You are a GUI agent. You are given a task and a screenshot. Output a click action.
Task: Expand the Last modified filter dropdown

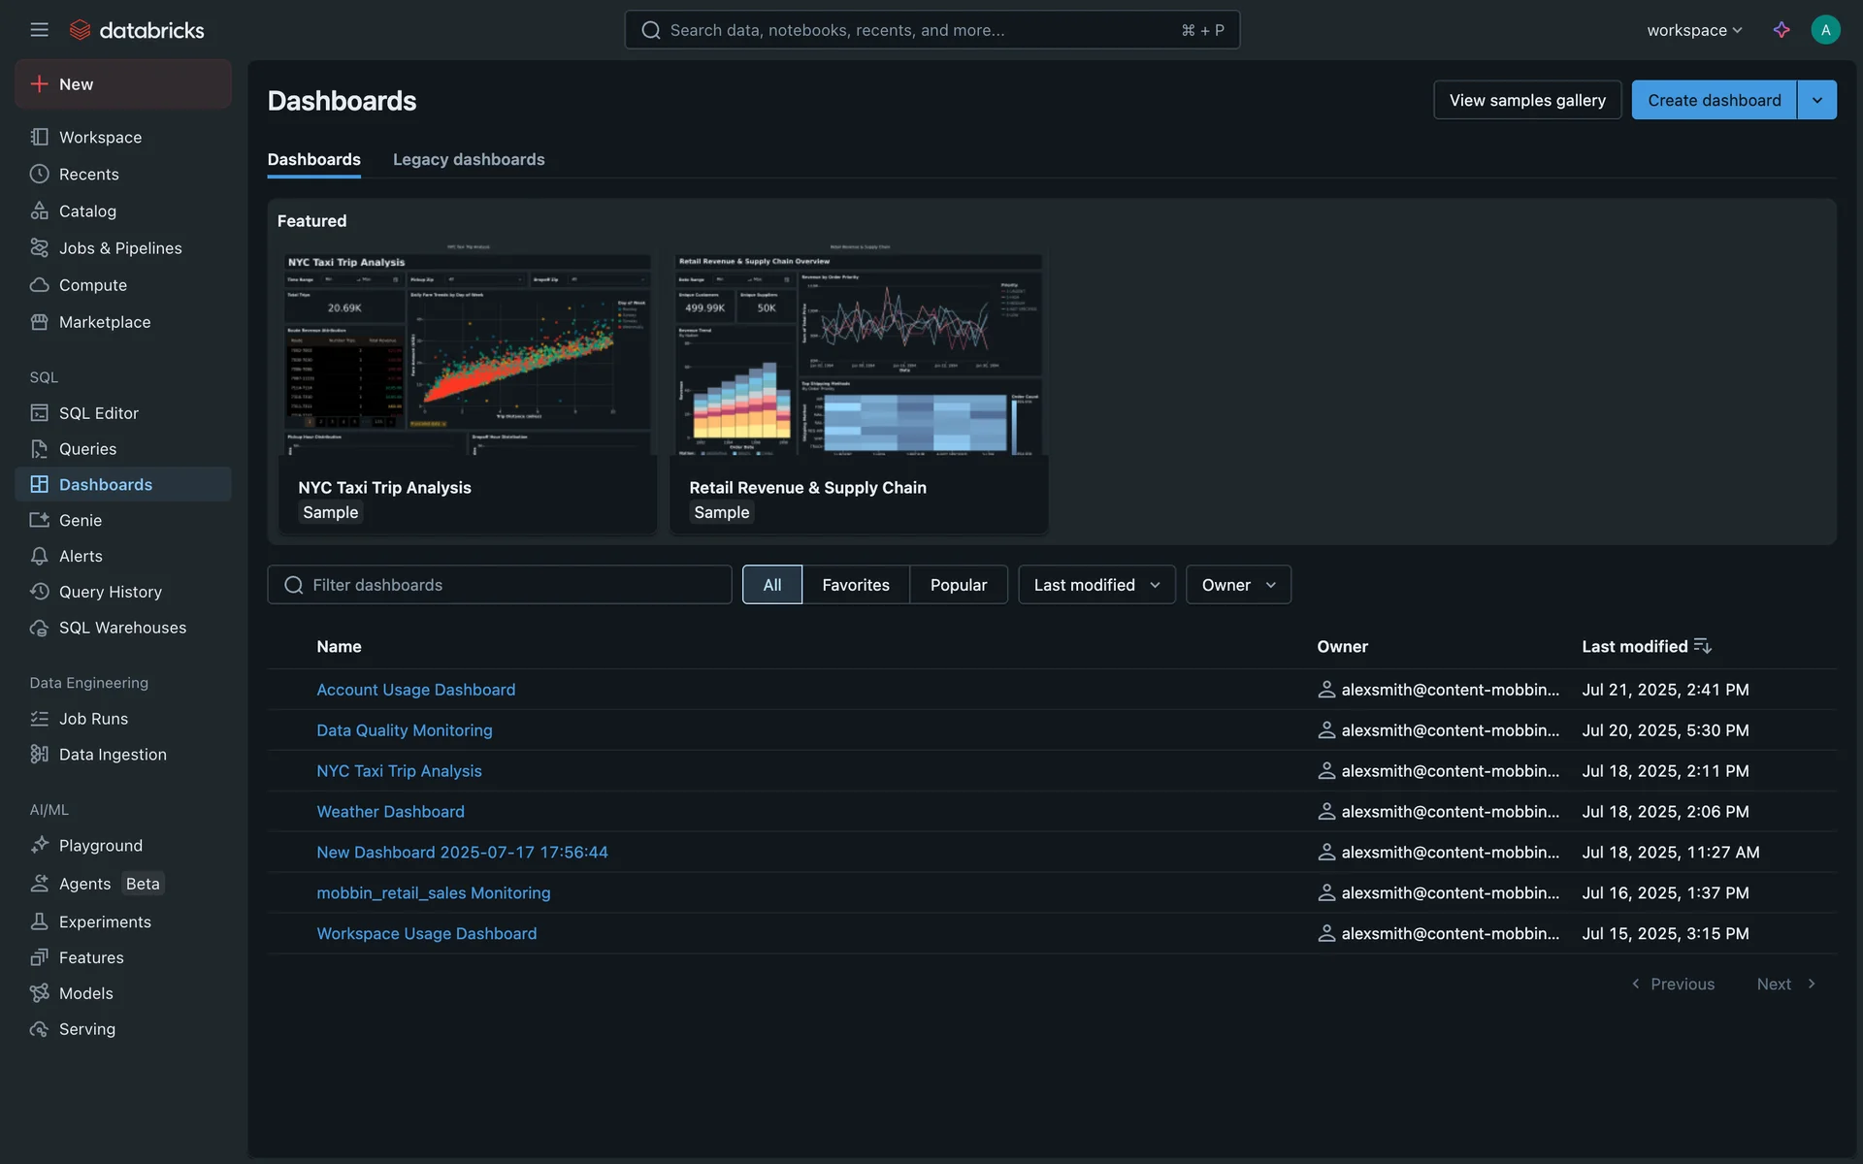[x=1096, y=585]
